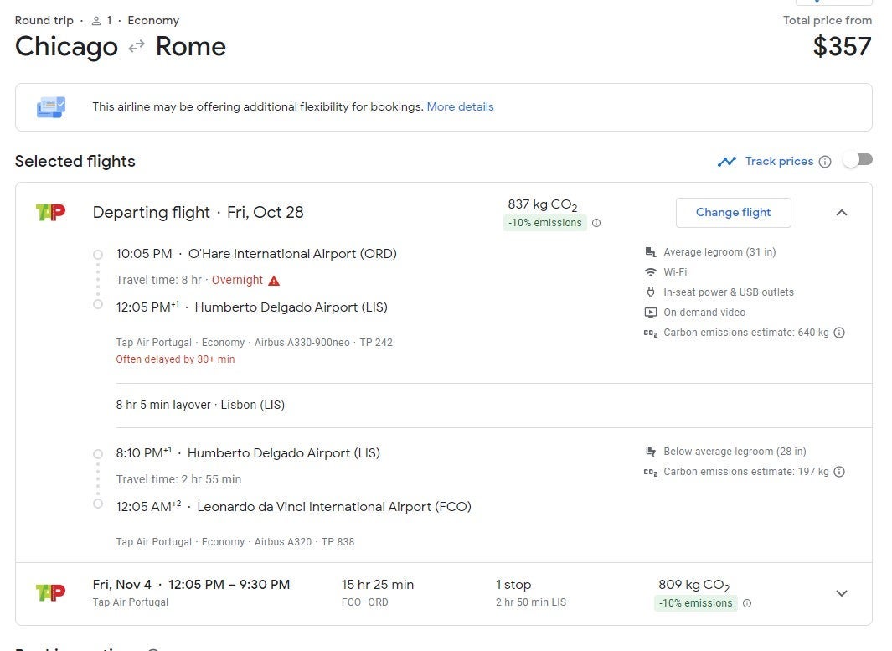Click the Track prices graph icon
The height and width of the screenshot is (651, 892).
click(726, 162)
